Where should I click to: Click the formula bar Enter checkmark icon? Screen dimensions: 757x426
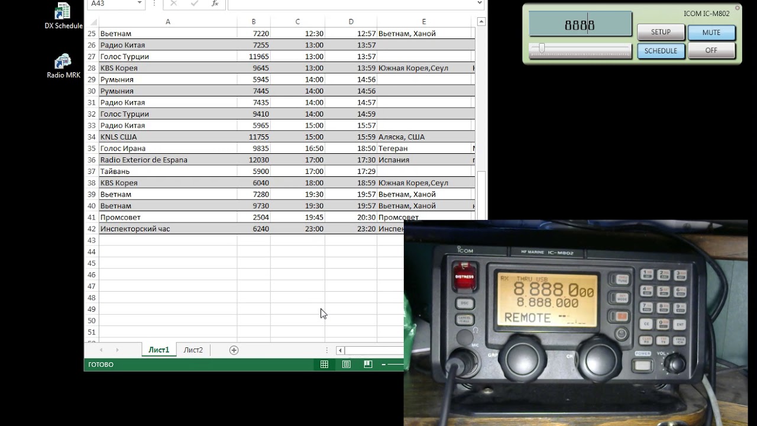click(x=194, y=4)
